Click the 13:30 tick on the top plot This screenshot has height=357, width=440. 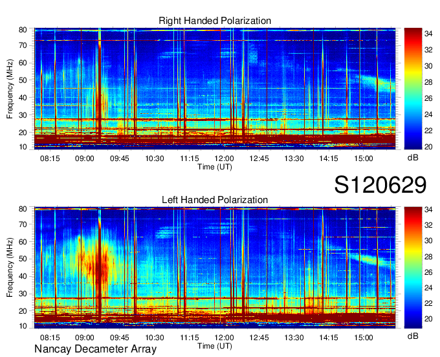click(294, 158)
